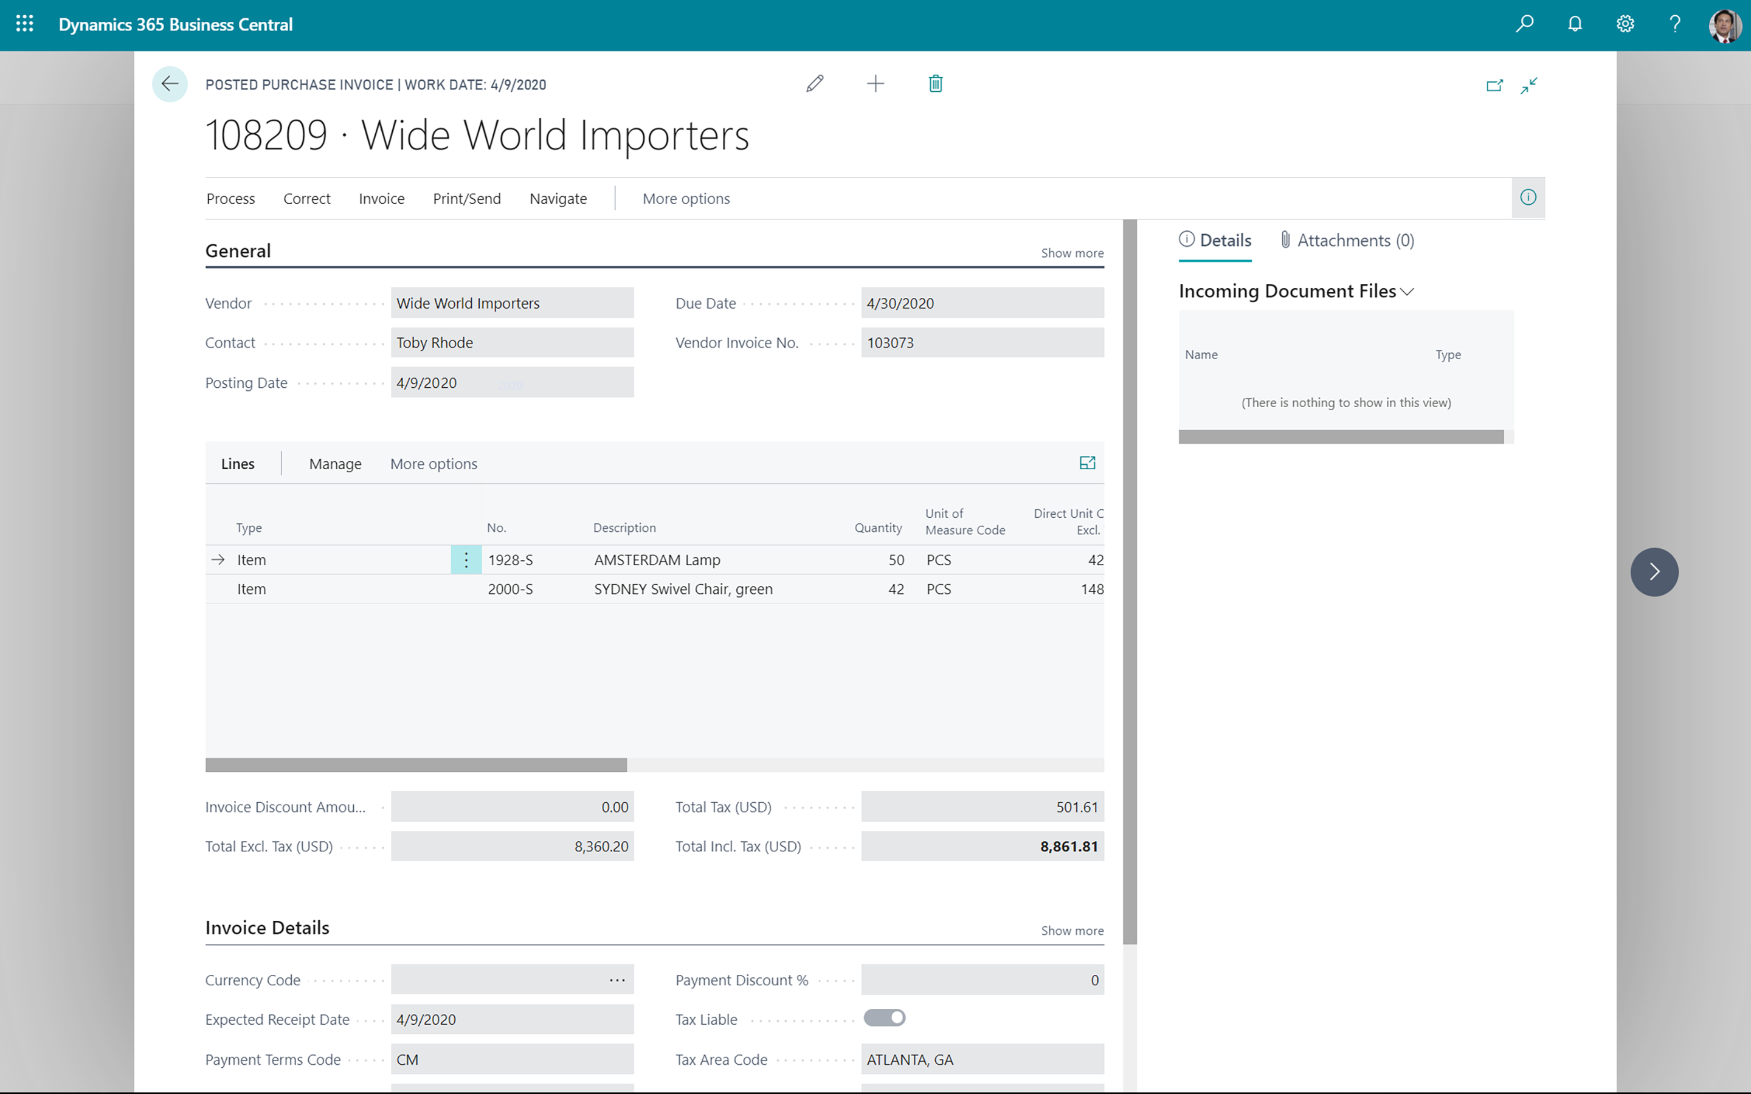Show more fields in General section
Image resolution: width=1751 pixels, height=1094 pixels.
[1072, 252]
